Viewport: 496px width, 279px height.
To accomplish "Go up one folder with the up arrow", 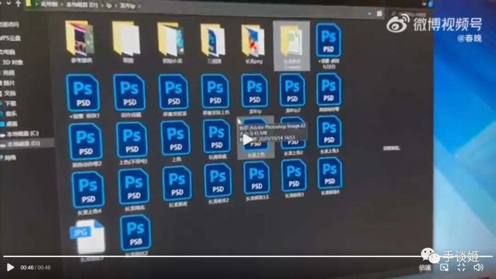I will point(18,3).
